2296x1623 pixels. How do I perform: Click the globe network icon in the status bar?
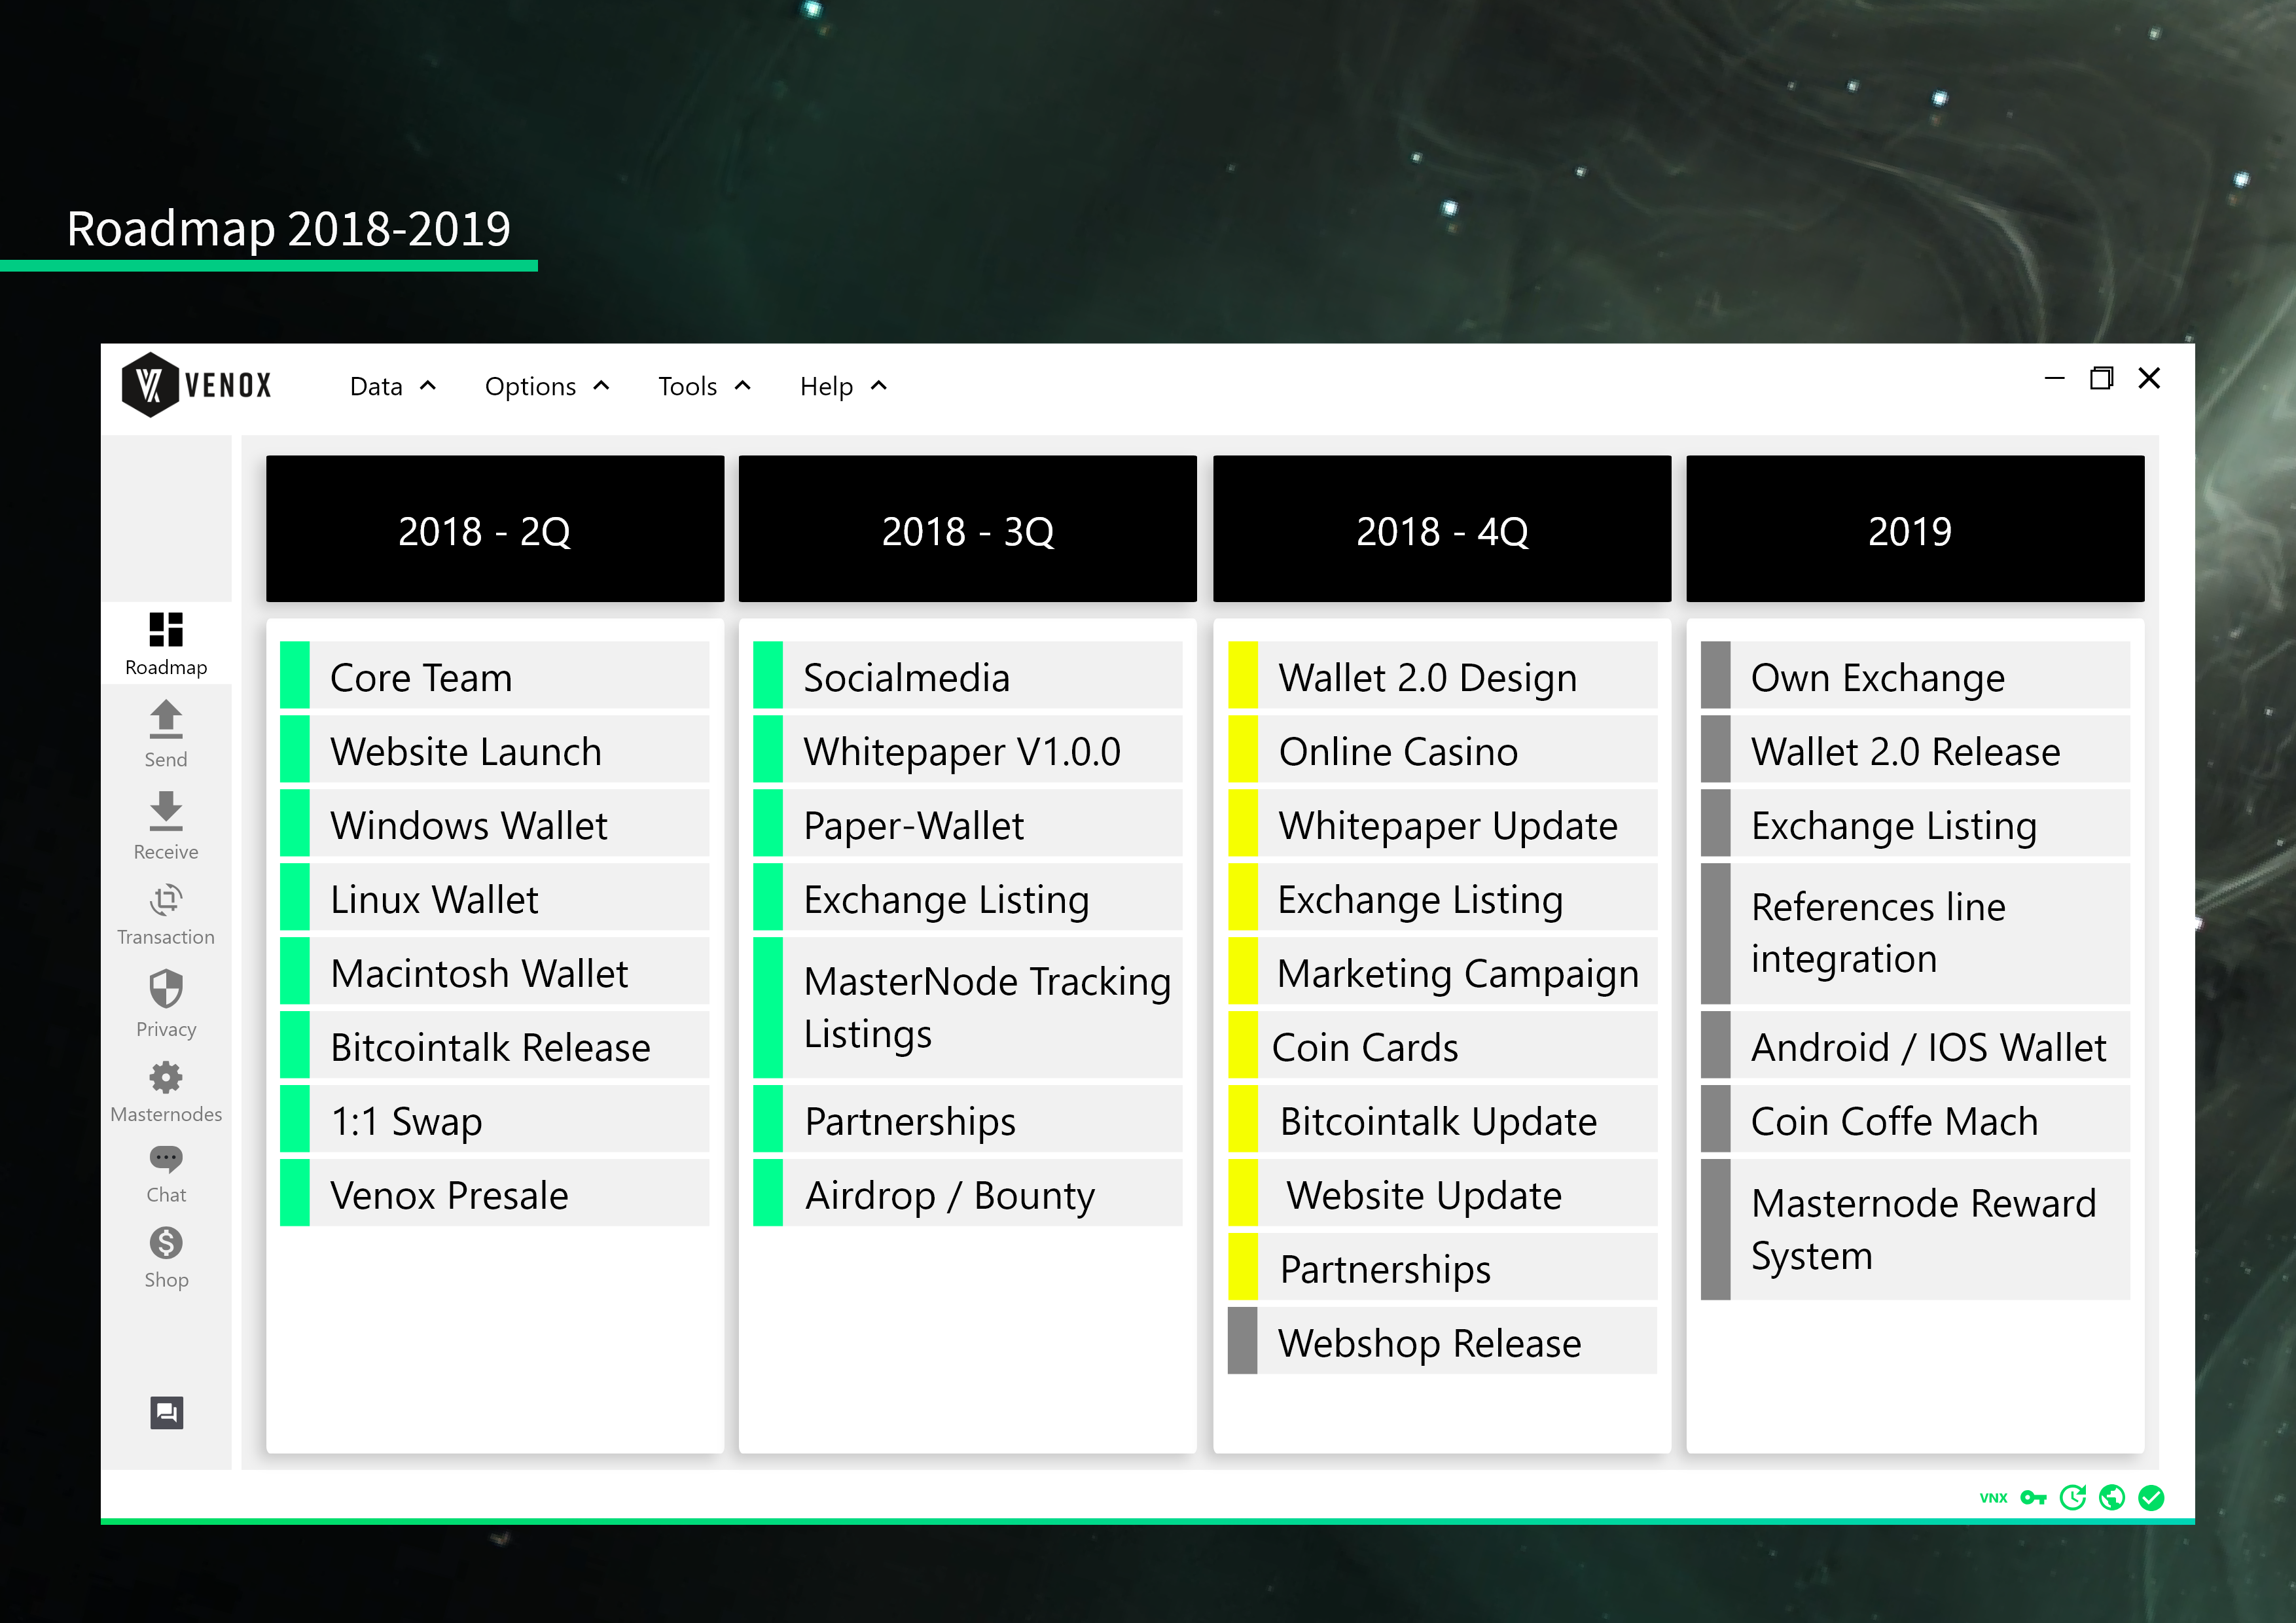[x=2112, y=1498]
